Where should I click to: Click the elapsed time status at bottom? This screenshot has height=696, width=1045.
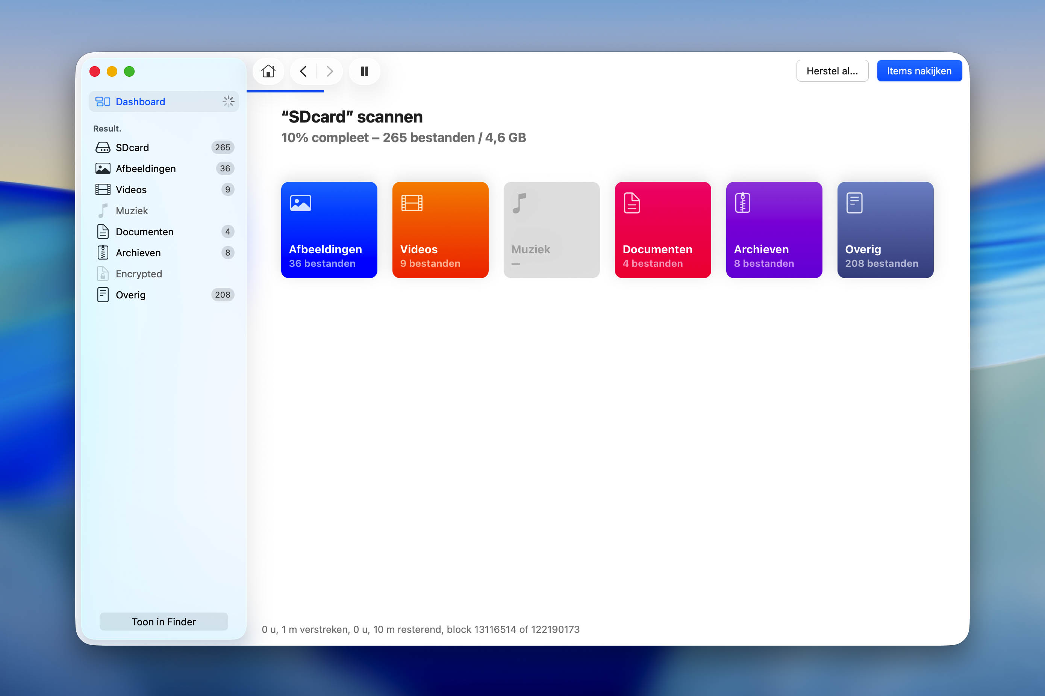click(x=420, y=629)
